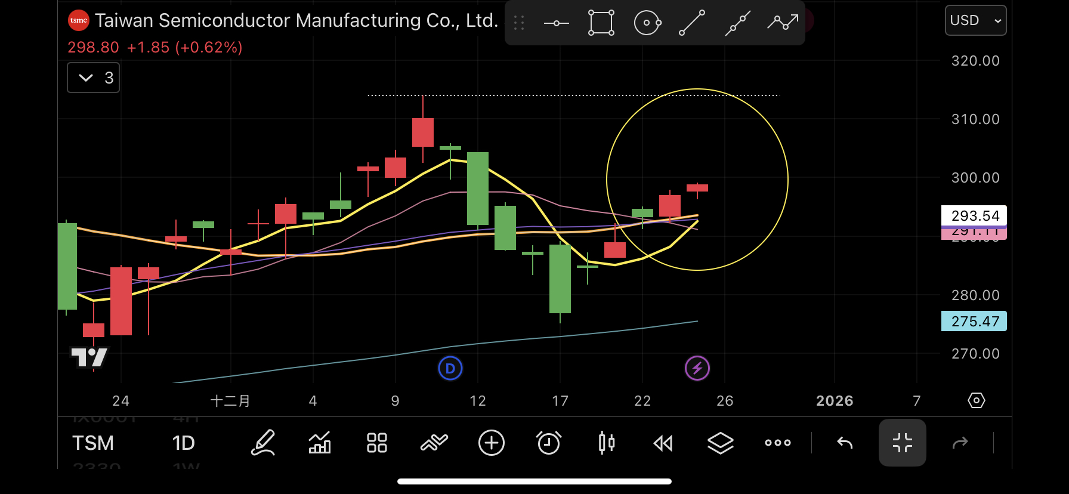Click the 2026 date axis label
1069x494 pixels.
[x=835, y=401]
